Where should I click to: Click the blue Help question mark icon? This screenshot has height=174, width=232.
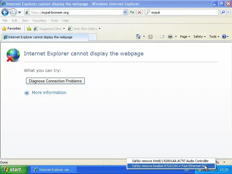[224, 37]
